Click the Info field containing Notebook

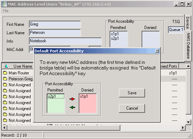(65, 41)
